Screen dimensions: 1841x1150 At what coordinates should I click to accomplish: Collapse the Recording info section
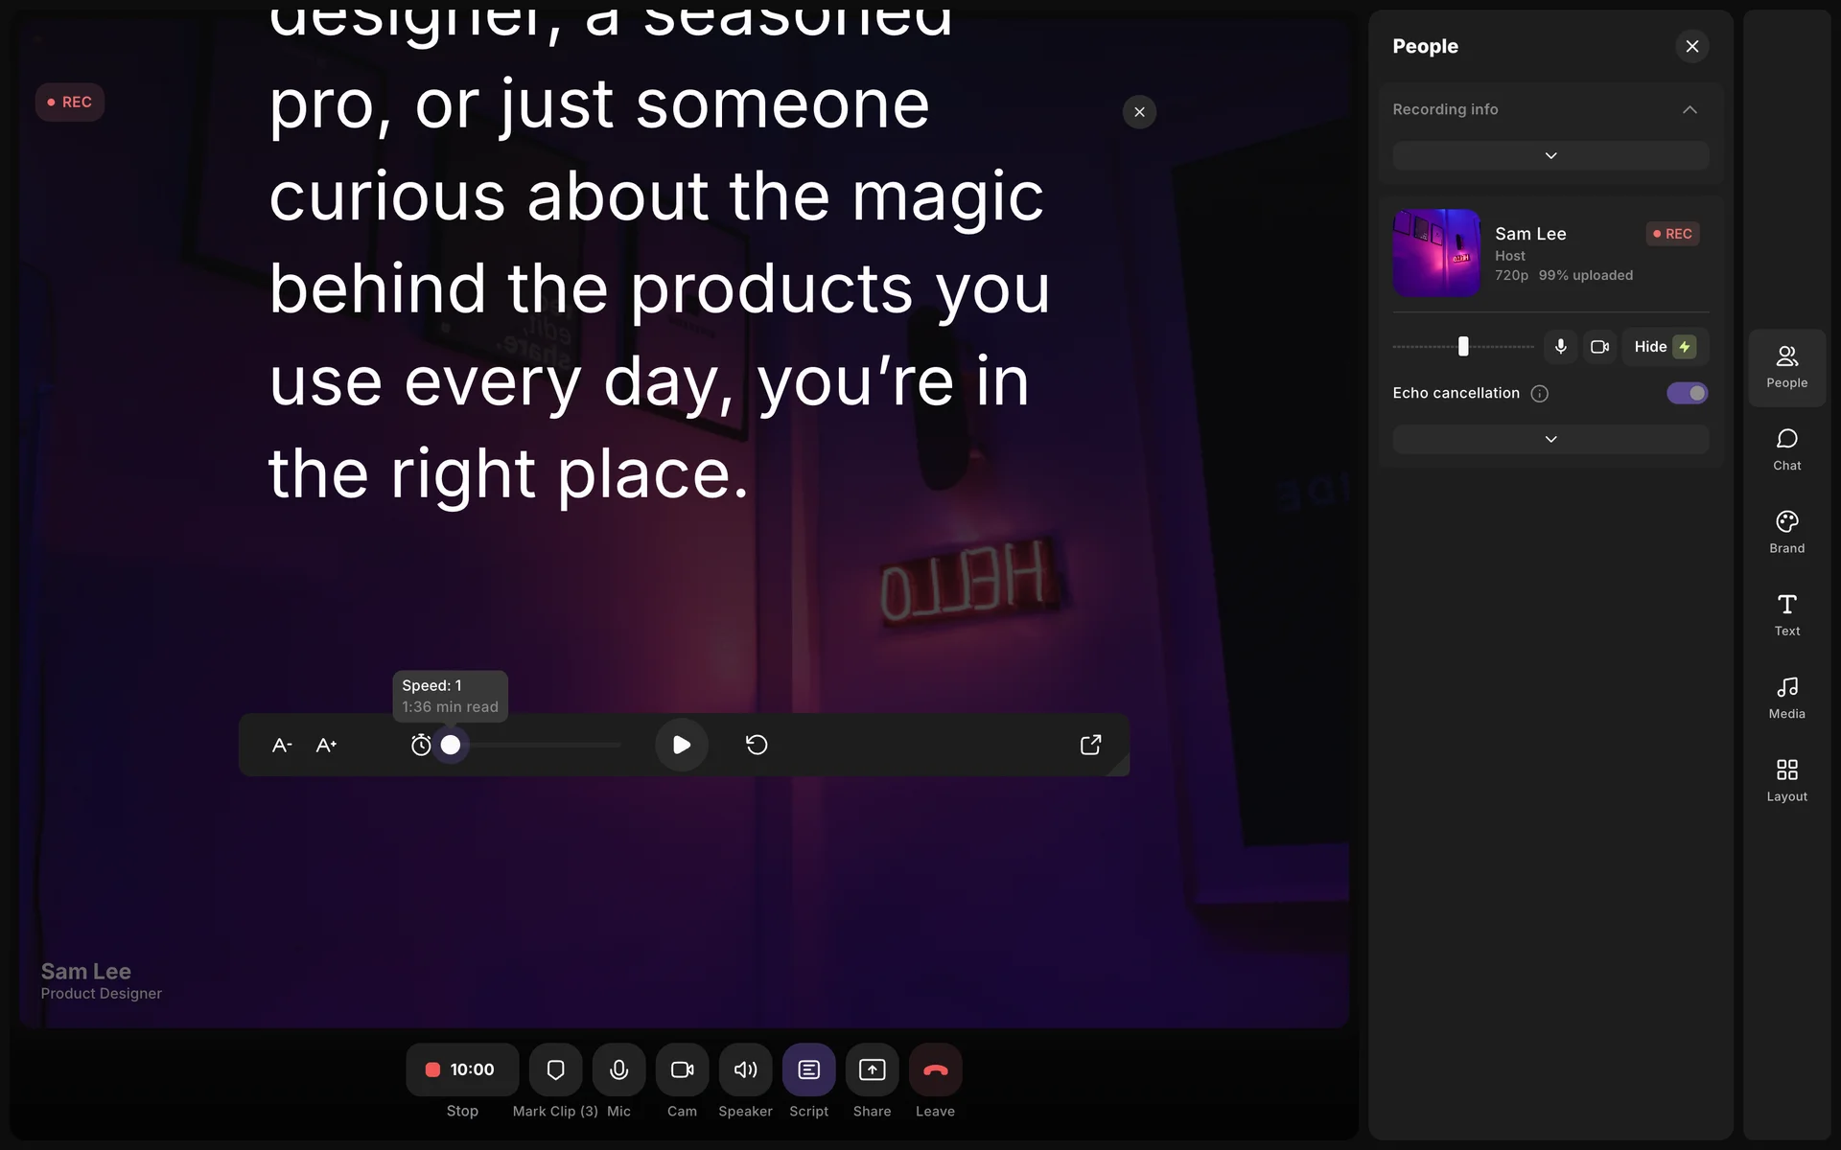pyautogui.click(x=1690, y=109)
